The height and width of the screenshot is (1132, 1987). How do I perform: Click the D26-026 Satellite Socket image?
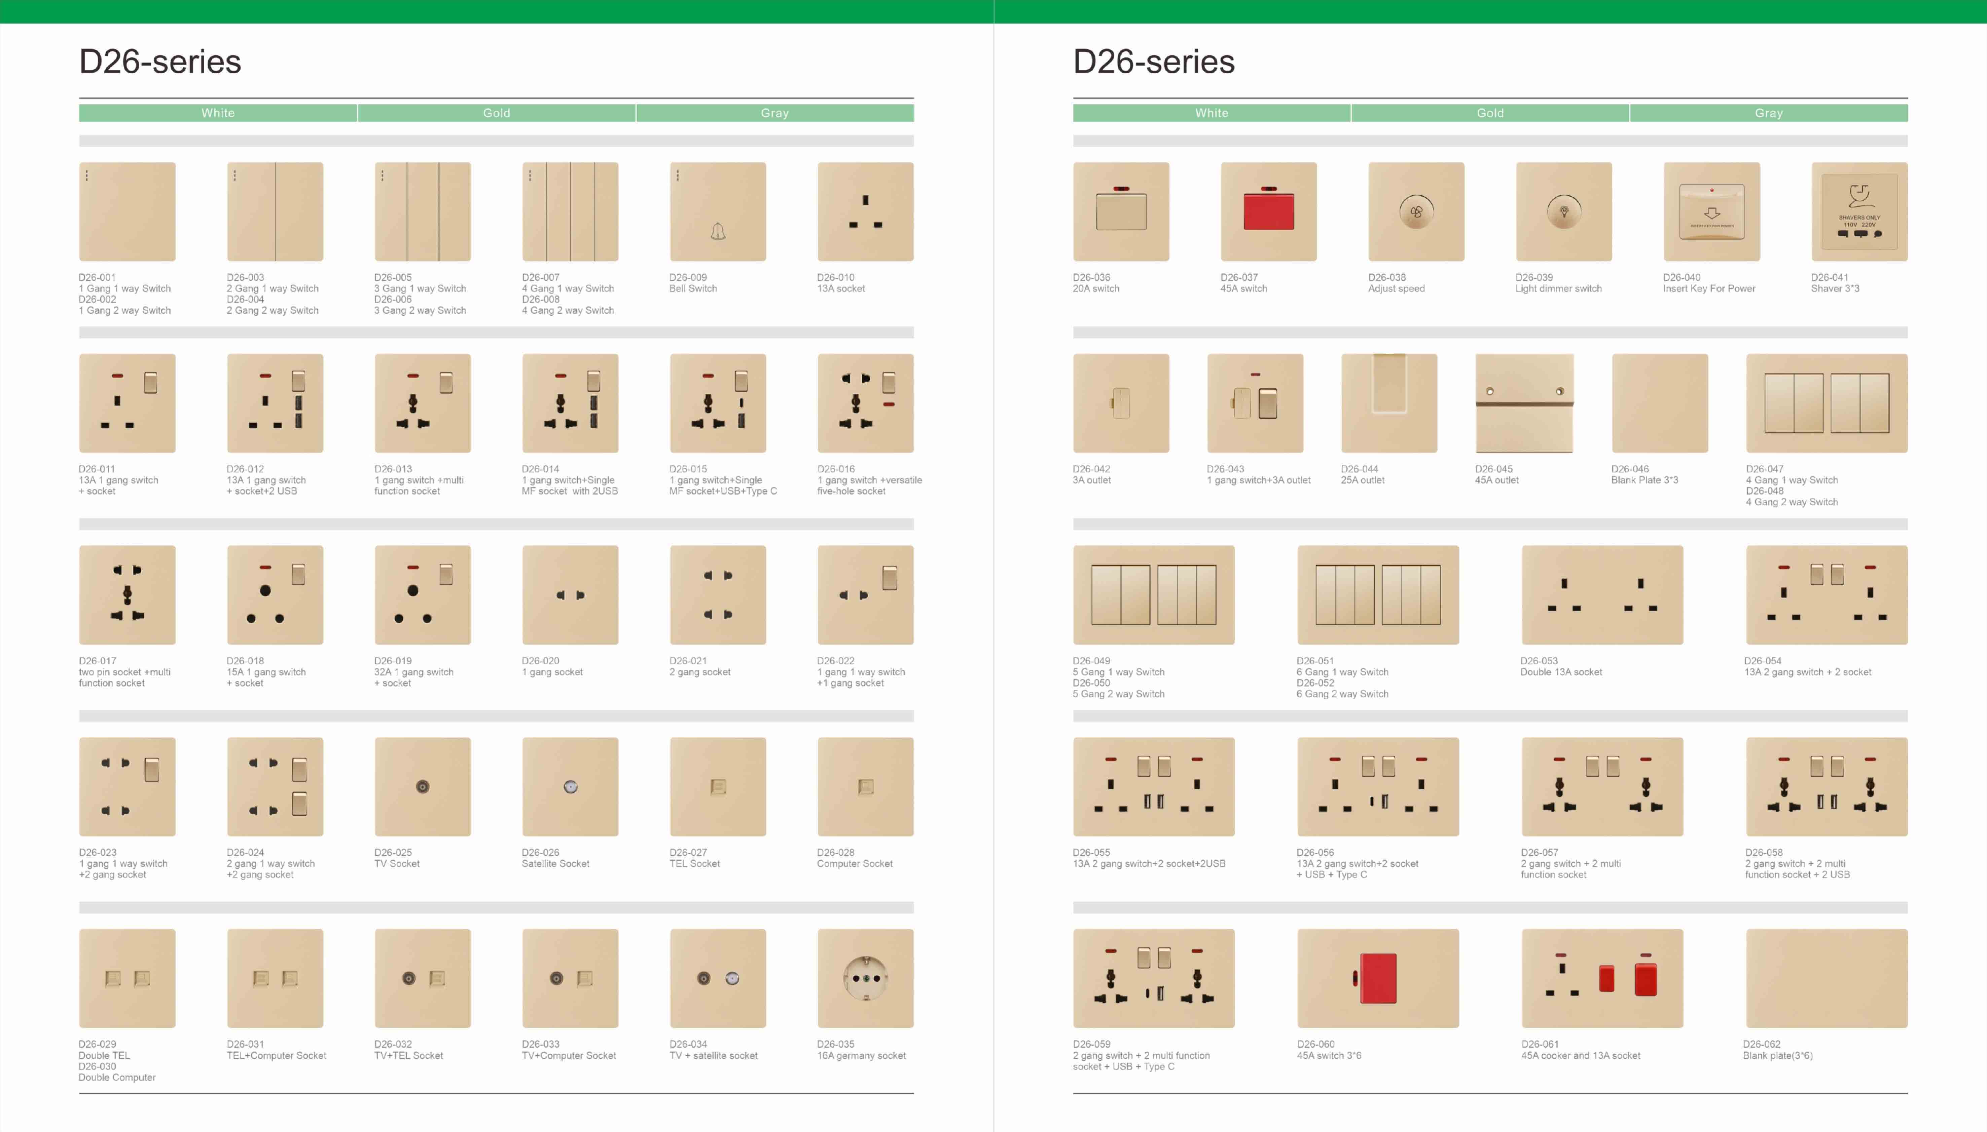click(570, 787)
